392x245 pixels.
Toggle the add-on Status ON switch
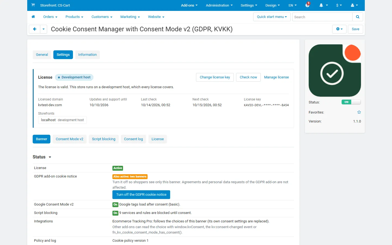[351, 102]
